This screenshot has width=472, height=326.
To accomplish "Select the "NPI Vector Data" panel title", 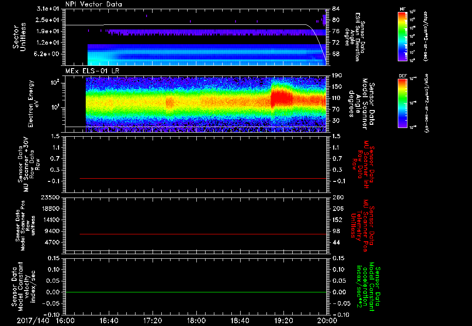I will 94,4.
